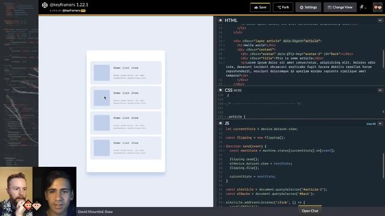The height and width of the screenshot is (216, 385).
Task: Expand the CSS panel dropdown arrow
Action: [x=380, y=90]
